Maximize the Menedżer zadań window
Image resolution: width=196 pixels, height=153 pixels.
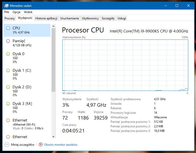point(177,6)
